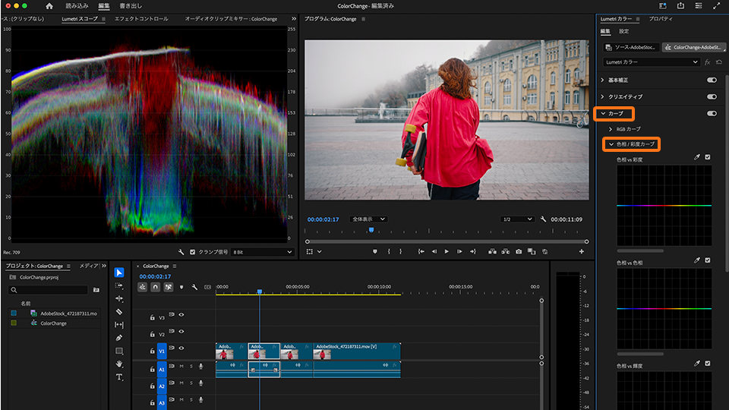Open the 1/2 playback resolution dropdown

point(519,219)
